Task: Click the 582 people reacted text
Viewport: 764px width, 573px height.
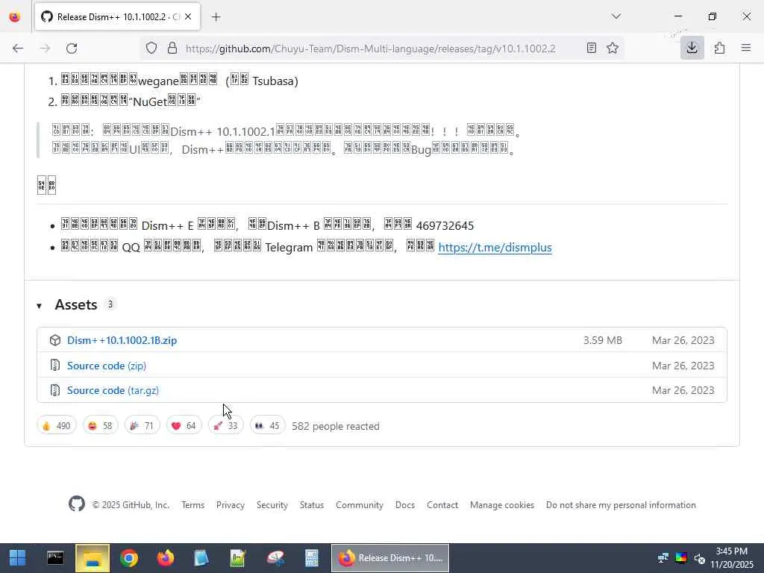Action: click(x=336, y=426)
